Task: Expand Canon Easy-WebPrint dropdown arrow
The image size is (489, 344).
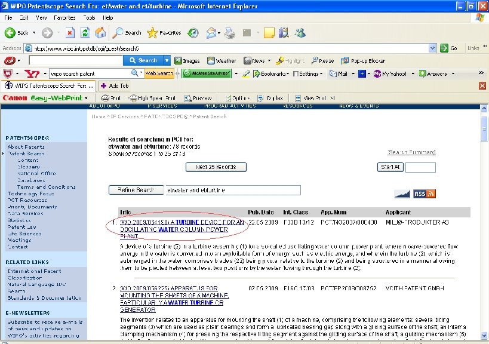Action: coord(86,98)
